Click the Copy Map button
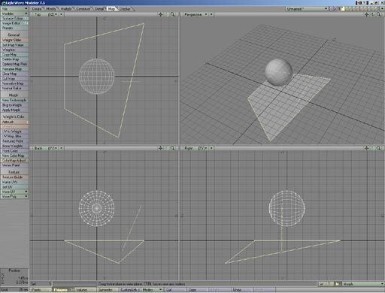This screenshot has height=293, width=385. (14, 55)
